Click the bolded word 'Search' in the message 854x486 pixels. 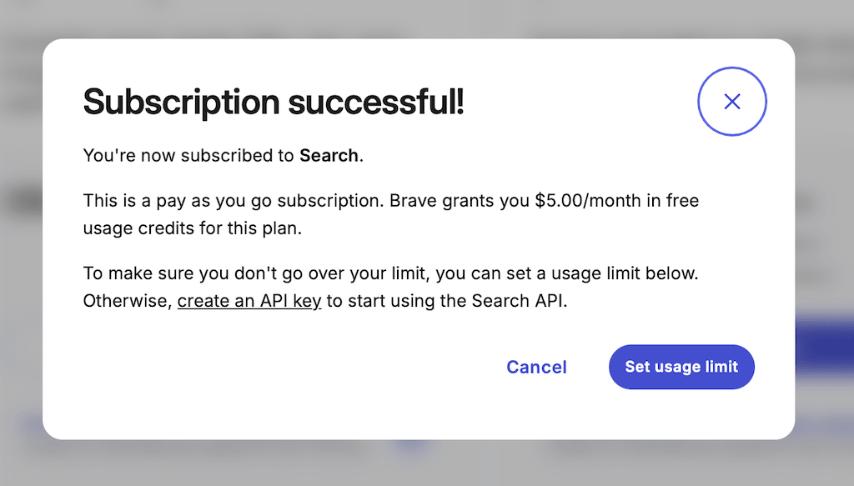point(329,155)
